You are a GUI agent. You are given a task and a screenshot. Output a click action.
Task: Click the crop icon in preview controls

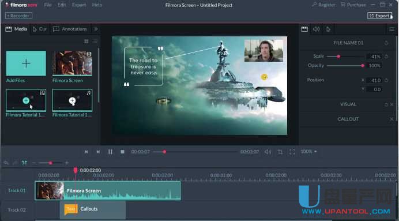[280, 152]
